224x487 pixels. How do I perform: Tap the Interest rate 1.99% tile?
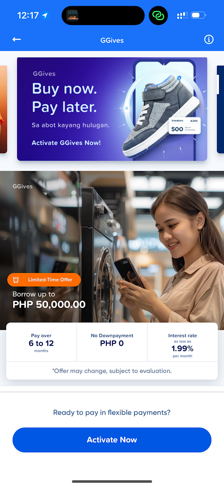coord(182,342)
